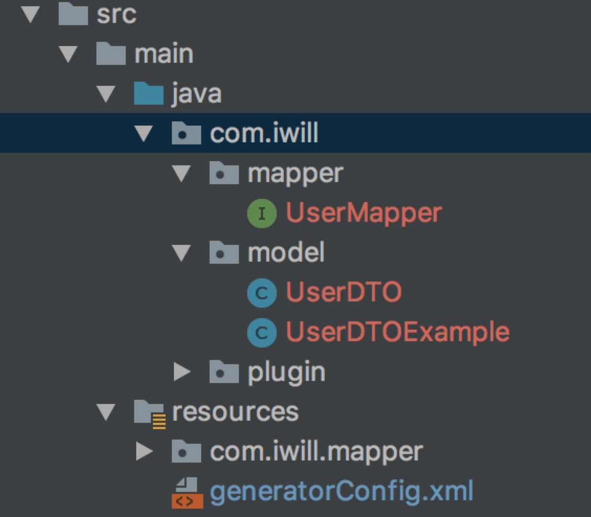Click the generatorConfig.xml file icon

187,492
